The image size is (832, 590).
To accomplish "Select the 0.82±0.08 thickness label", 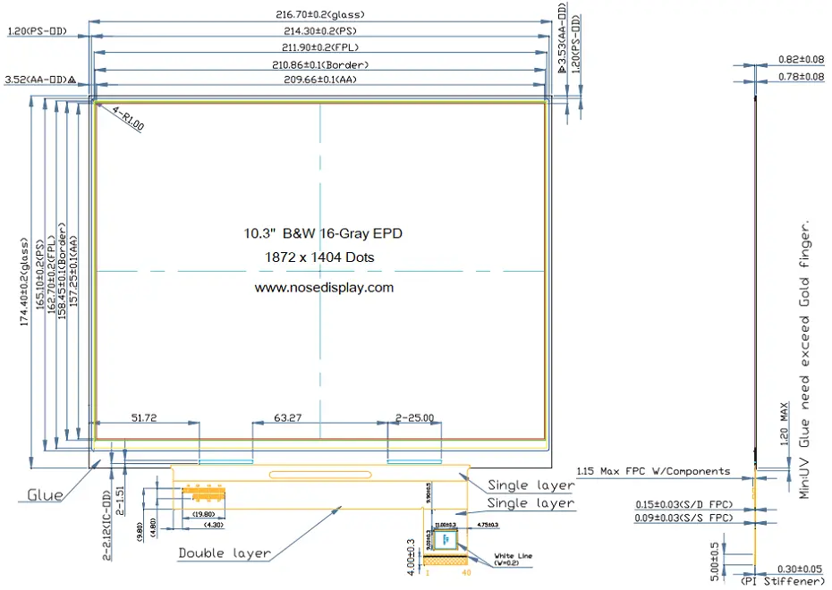I will pos(802,59).
